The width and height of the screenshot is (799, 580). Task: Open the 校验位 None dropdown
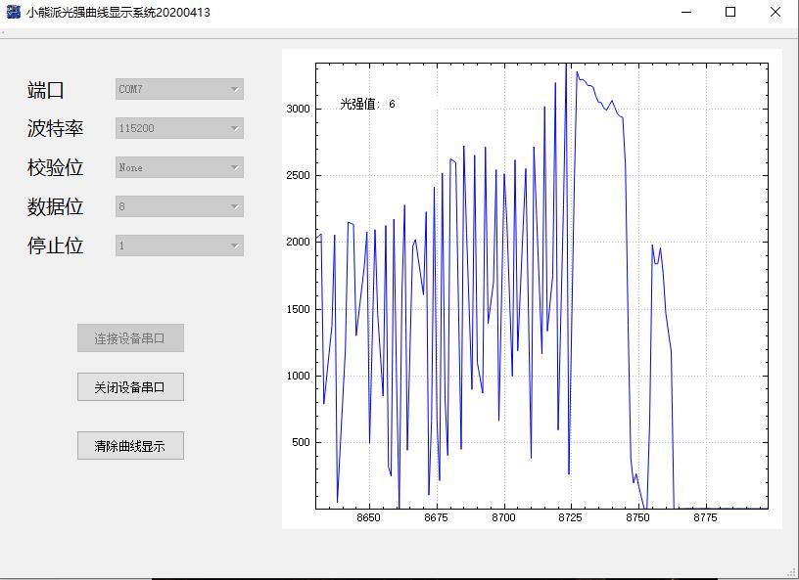click(179, 167)
